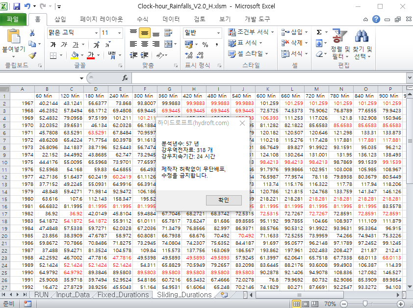413x308 pixels.
Task: Open Find and Select binoculars menu
Action: [x=362, y=44]
